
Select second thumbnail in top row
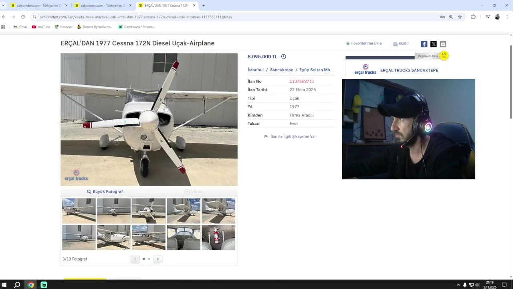114,211
